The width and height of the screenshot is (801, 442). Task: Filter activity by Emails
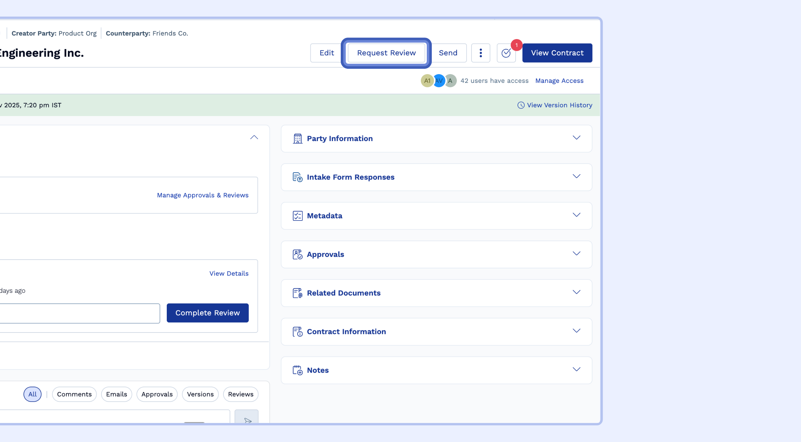pyautogui.click(x=116, y=394)
